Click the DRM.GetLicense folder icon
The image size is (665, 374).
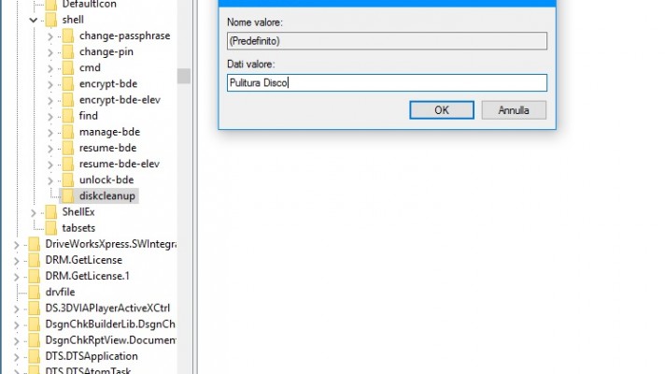34,260
